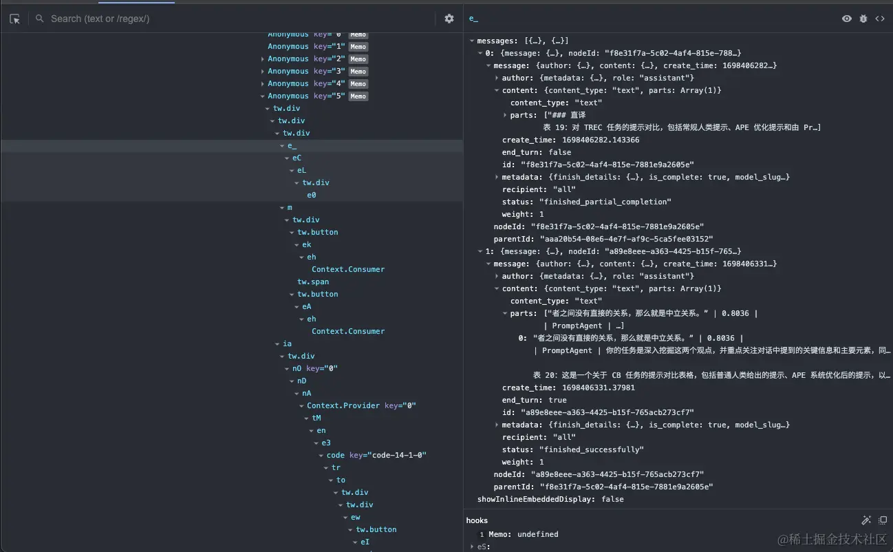
Task: Click status "finished_partial_completion" value
Action: tap(605, 202)
